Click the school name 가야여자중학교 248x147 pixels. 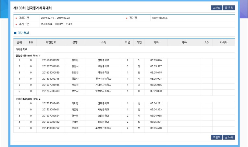(x=103, y=85)
